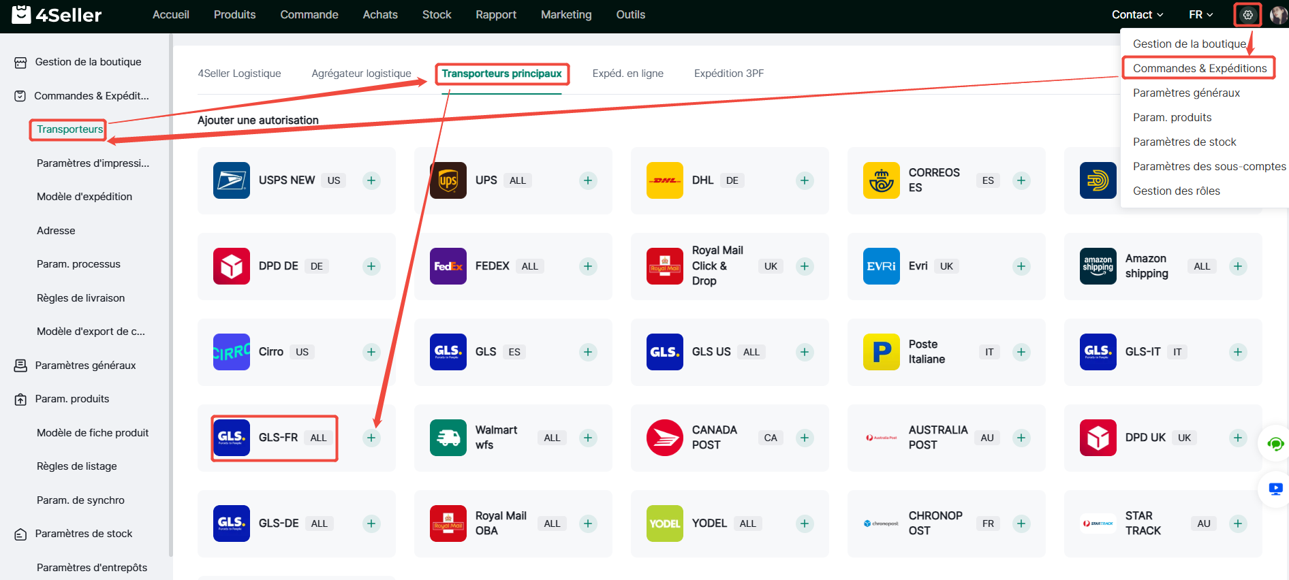Screen dimensions: 1289x580
Task: Open the Rapport menu
Action: coord(496,14)
